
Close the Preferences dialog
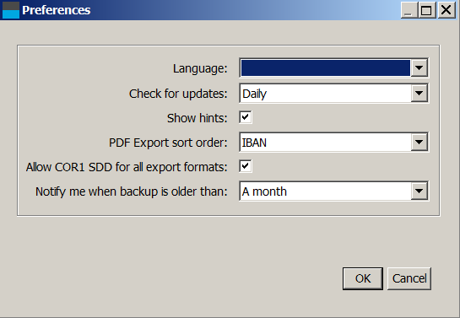click(x=446, y=10)
